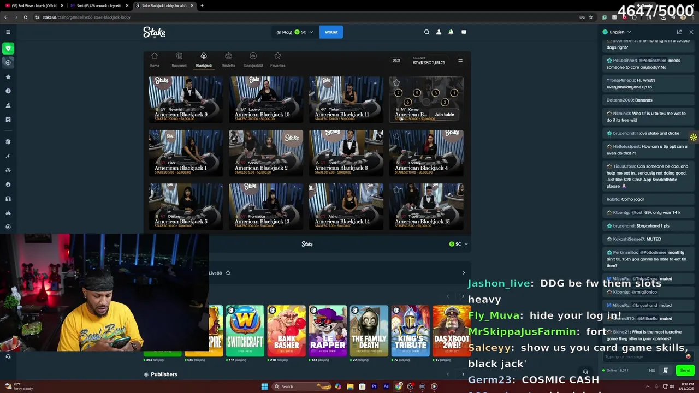Screen dimensions: 699x393
Task: Open the King's Tribute slot game
Action: click(410, 331)
